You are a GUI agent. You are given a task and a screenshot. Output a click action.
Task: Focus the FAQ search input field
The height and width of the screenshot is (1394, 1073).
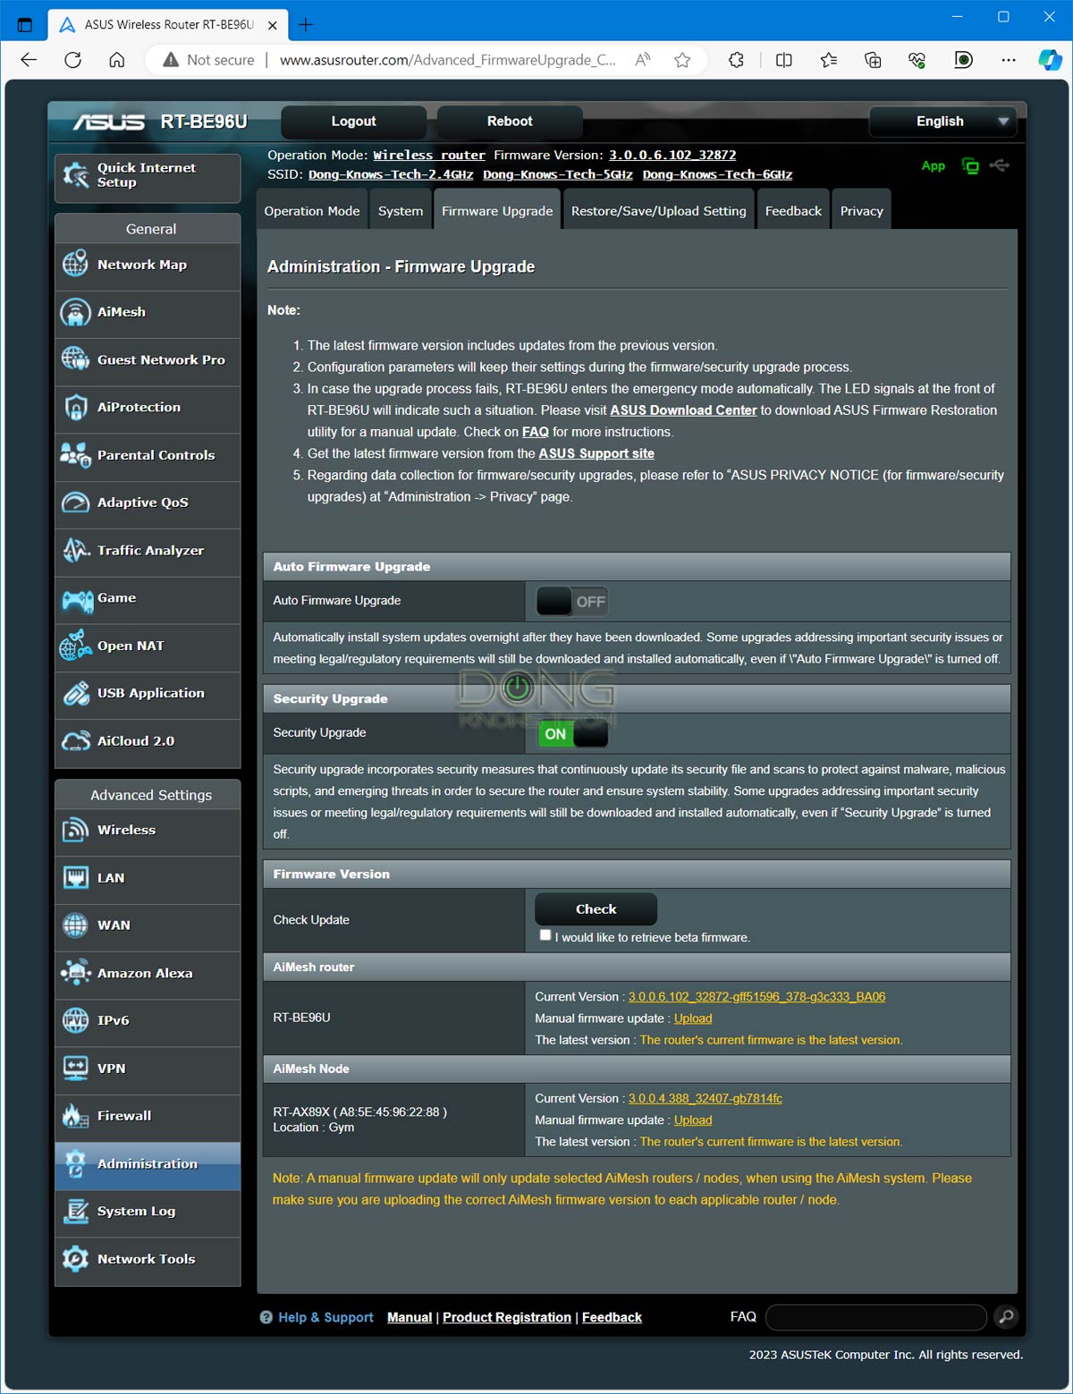point(875,1317)
